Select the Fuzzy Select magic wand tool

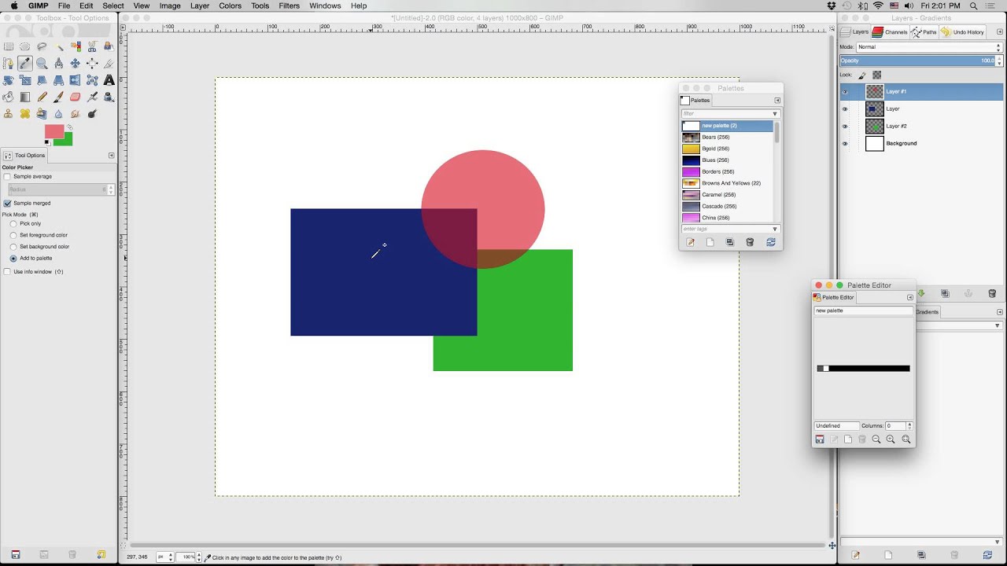point(59,46)
